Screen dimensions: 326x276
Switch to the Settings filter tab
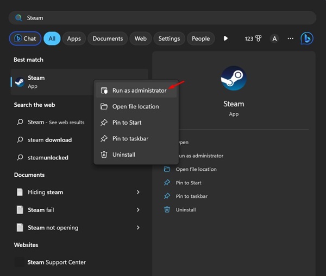[x=169, y=38]
